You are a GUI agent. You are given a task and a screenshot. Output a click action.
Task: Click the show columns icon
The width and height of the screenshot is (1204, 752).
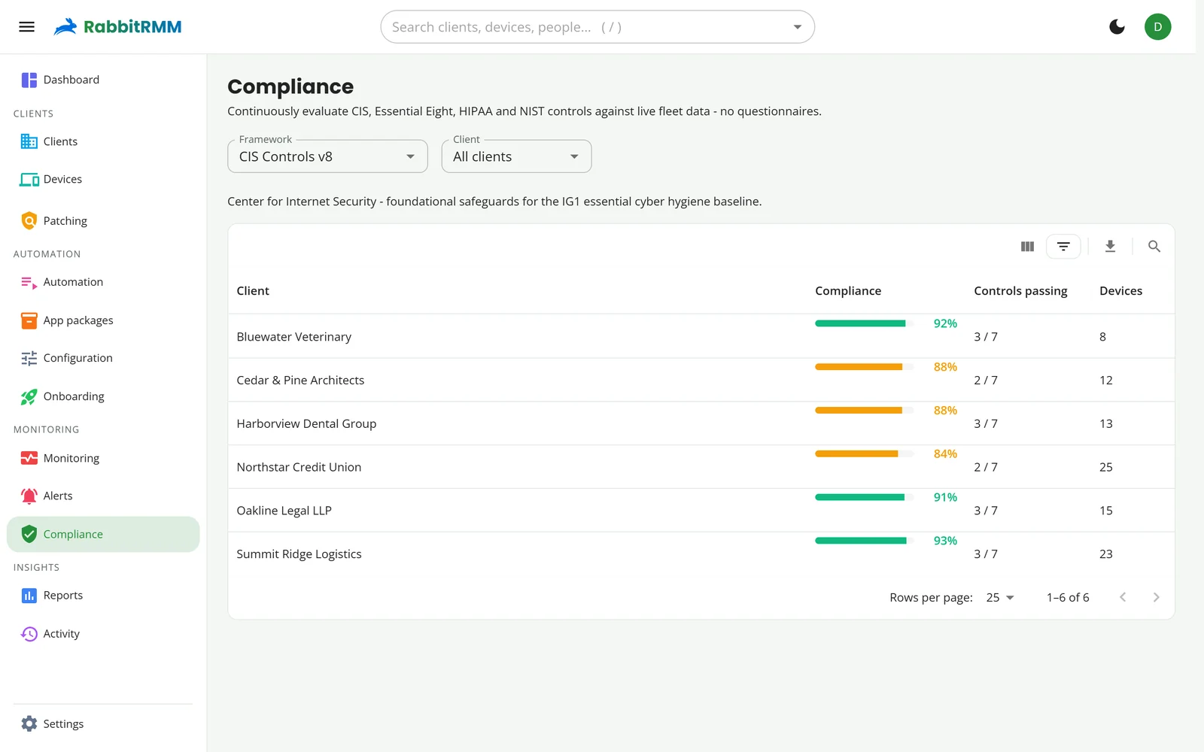tap(1027, 247)
